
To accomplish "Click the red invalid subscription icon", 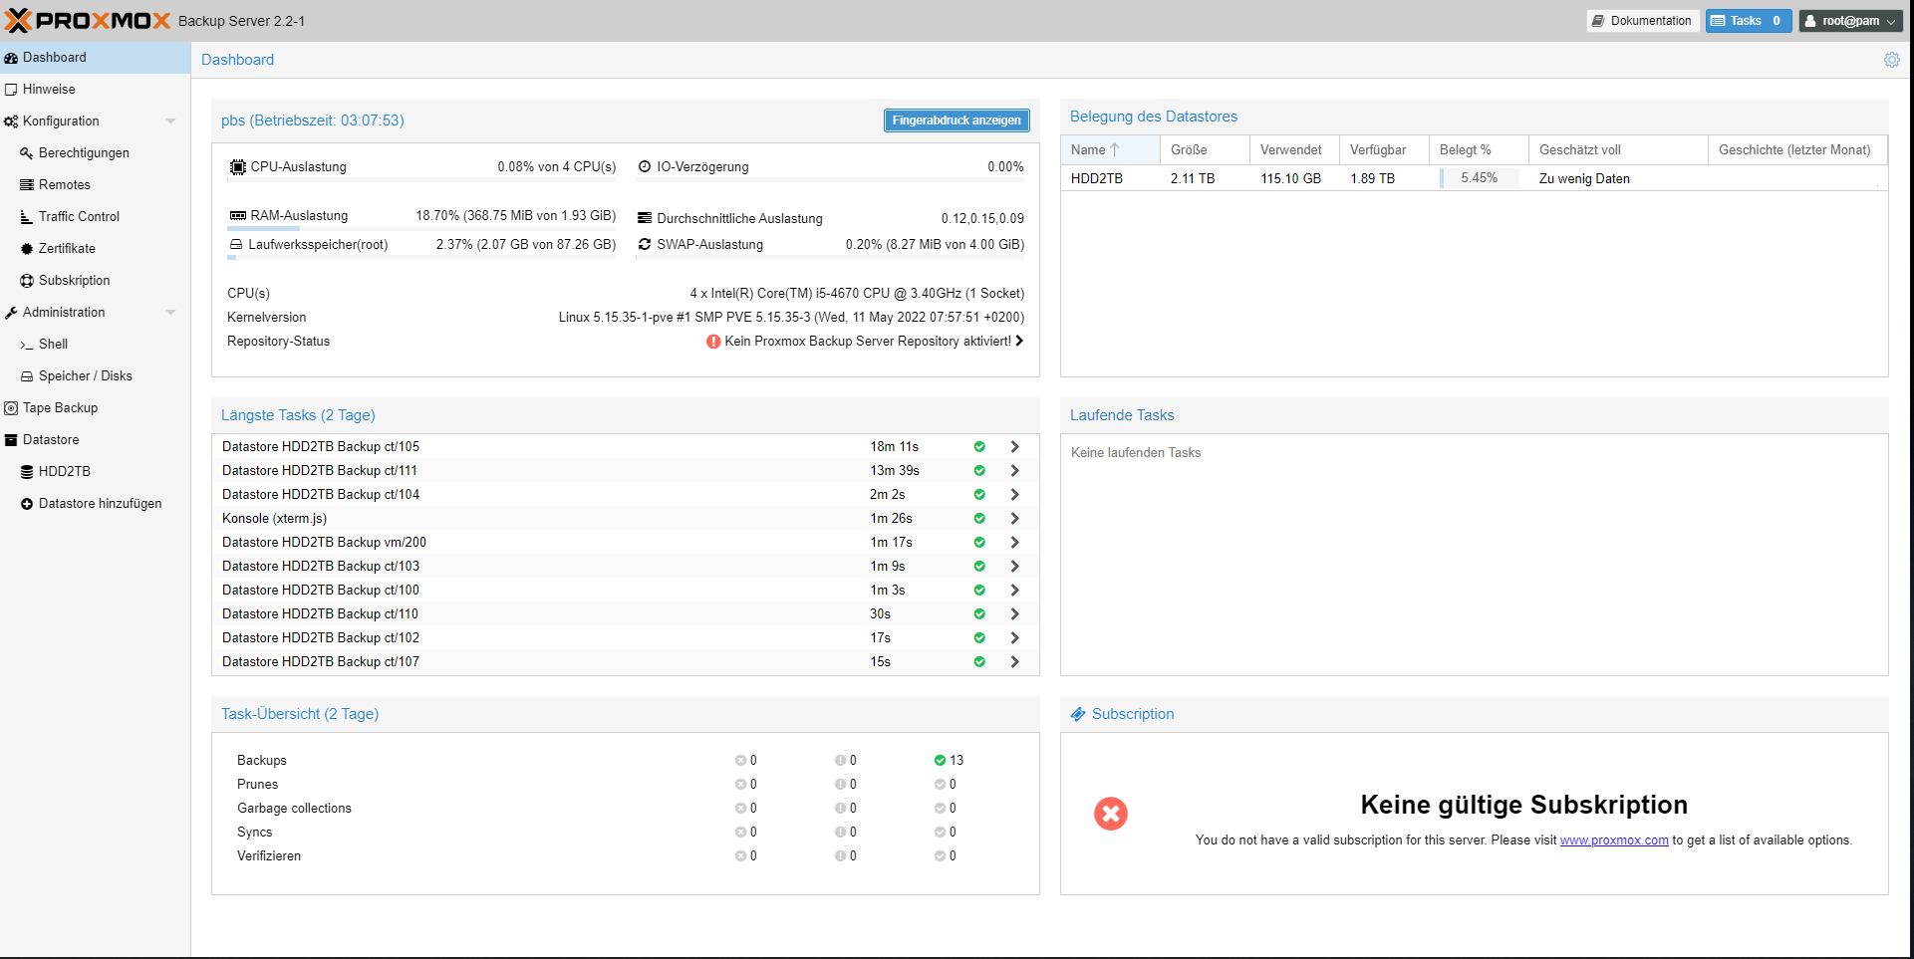I will tap(1110, 814).
